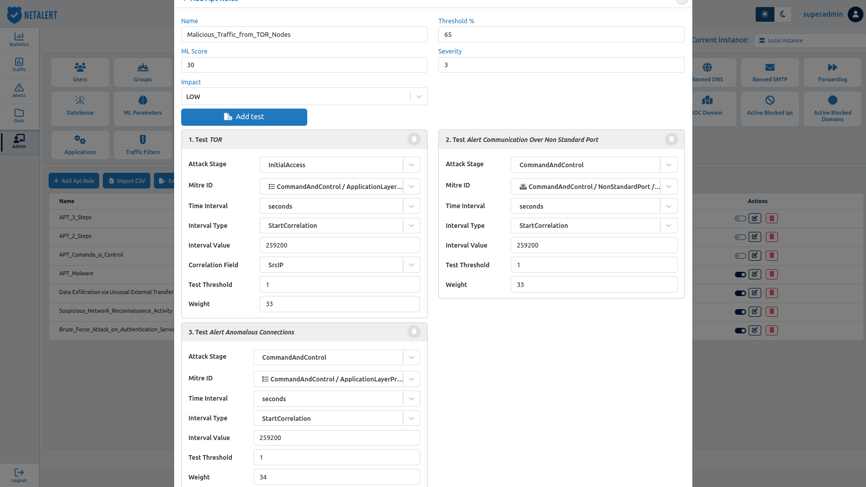Open test 2 Attack Stage dropdown
The height and width of the screenshot is (487, 866).
(x=594, y=165)
